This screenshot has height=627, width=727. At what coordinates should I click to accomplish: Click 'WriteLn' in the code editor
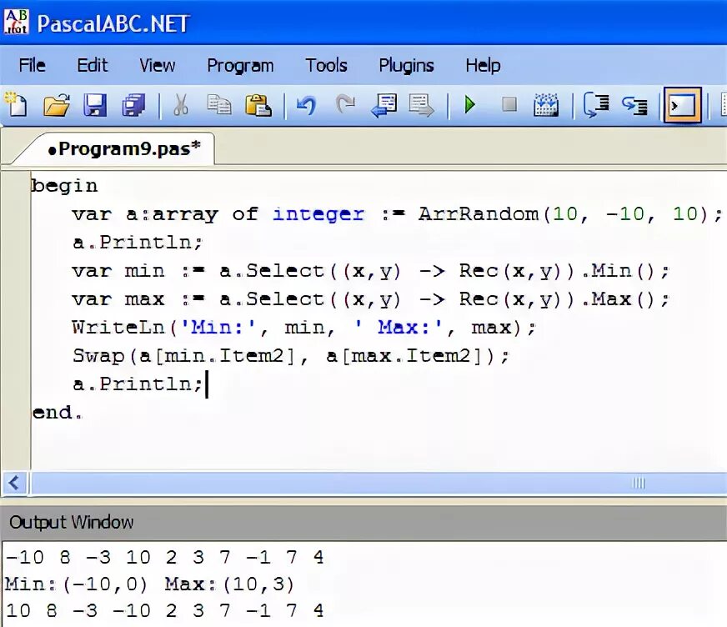[118, 328]
